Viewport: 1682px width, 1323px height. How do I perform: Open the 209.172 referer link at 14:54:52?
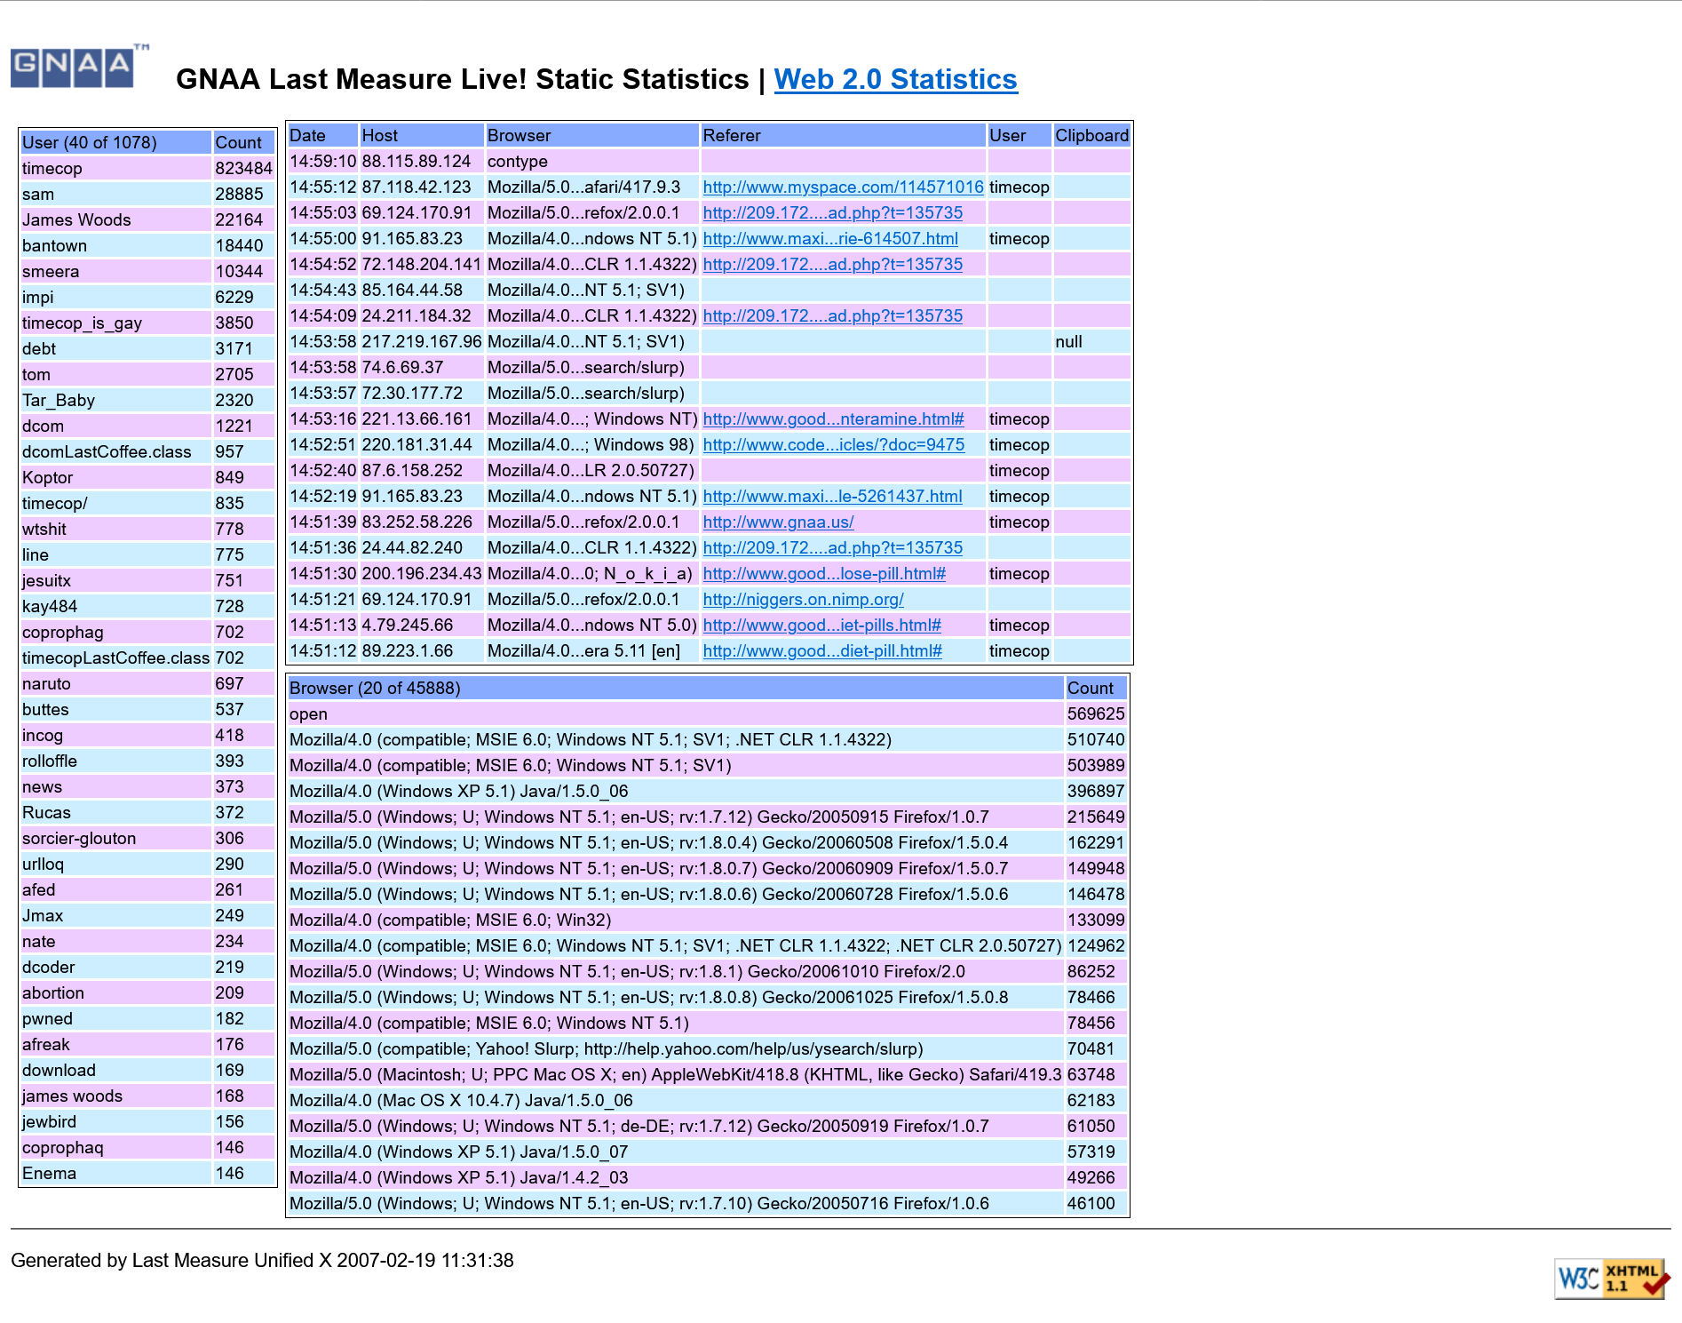tap(832, 264)
